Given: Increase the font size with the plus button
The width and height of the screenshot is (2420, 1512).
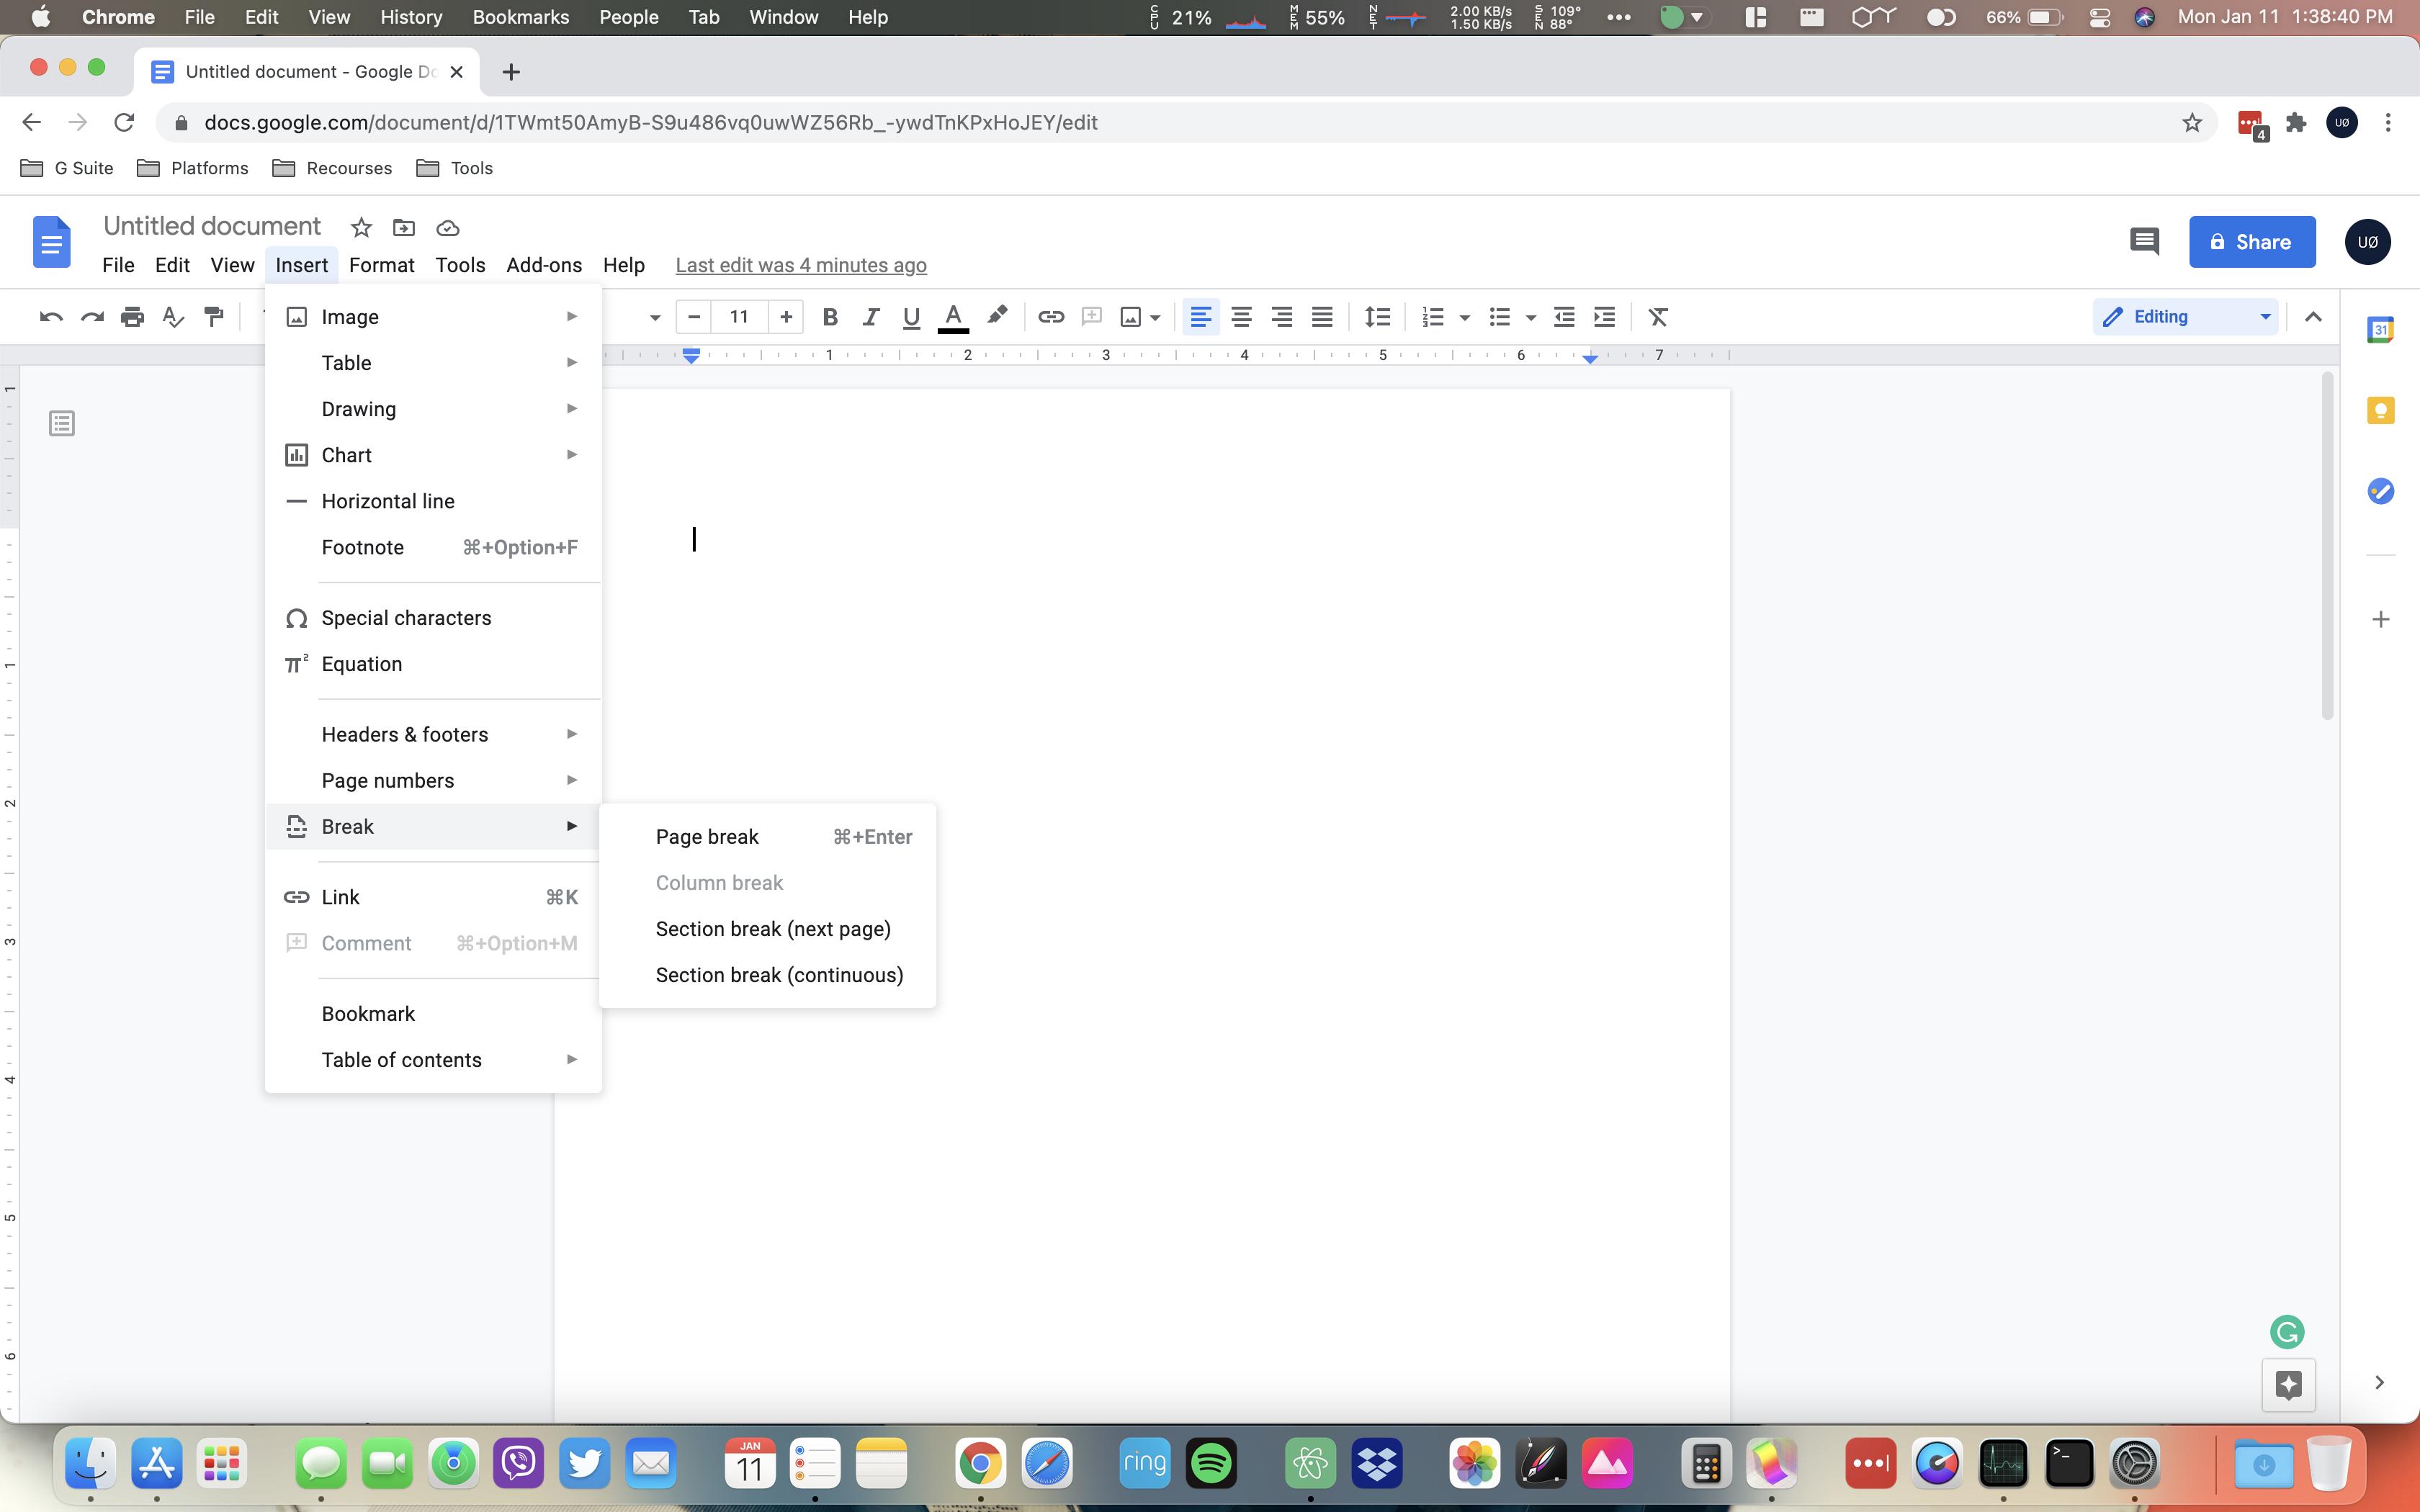Looking at the screenshot, I should click(x=786, y=317).
